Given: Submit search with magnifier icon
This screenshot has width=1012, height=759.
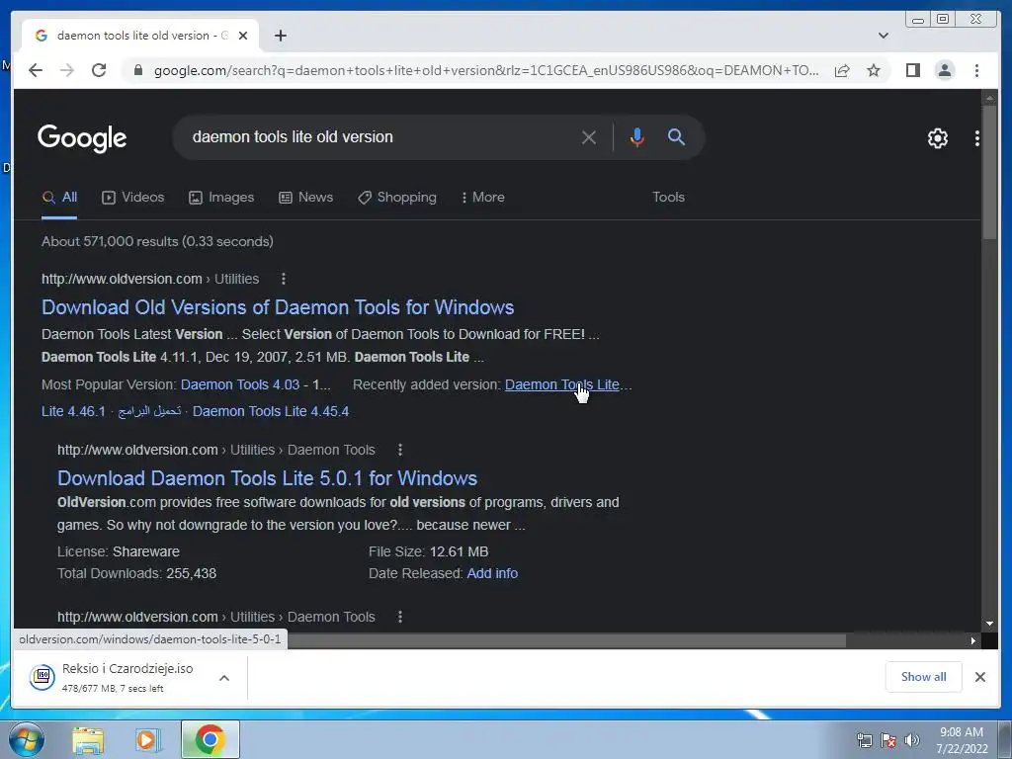Looking at the screenshot, I should [676, 136].
